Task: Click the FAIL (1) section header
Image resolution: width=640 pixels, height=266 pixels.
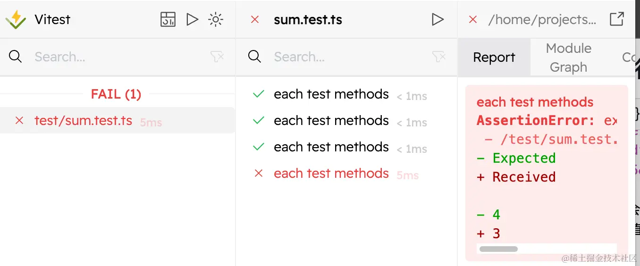Action: click(116, 94)
